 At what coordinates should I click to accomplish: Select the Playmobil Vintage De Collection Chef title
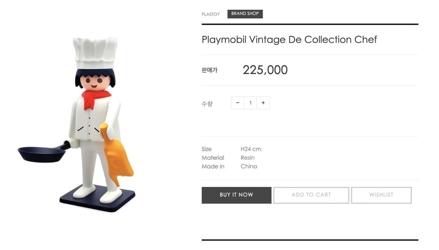tap(289, 39)
